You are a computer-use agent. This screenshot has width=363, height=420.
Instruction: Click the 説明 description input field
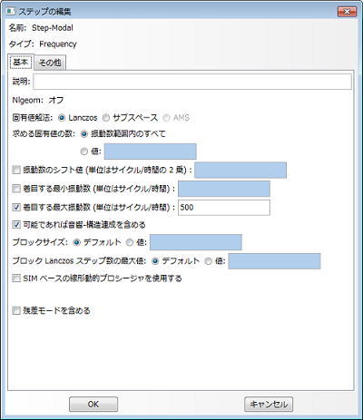(x=192, y=82)
